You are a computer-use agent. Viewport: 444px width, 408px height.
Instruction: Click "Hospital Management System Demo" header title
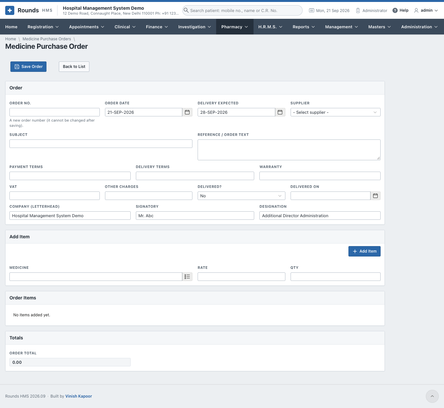click(x=103, y=8)
